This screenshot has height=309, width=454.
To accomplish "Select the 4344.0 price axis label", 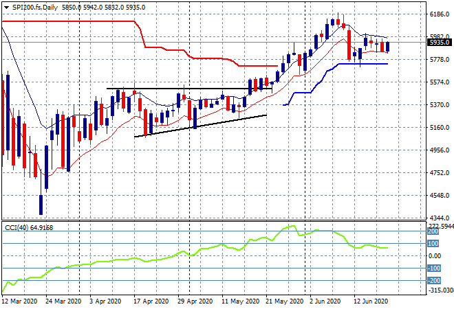I will point(440,218).
